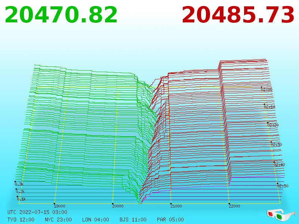This screenshot has width=299, height=224.
Task: Select the 02:20 time axis marker
Action: (273, 125)
